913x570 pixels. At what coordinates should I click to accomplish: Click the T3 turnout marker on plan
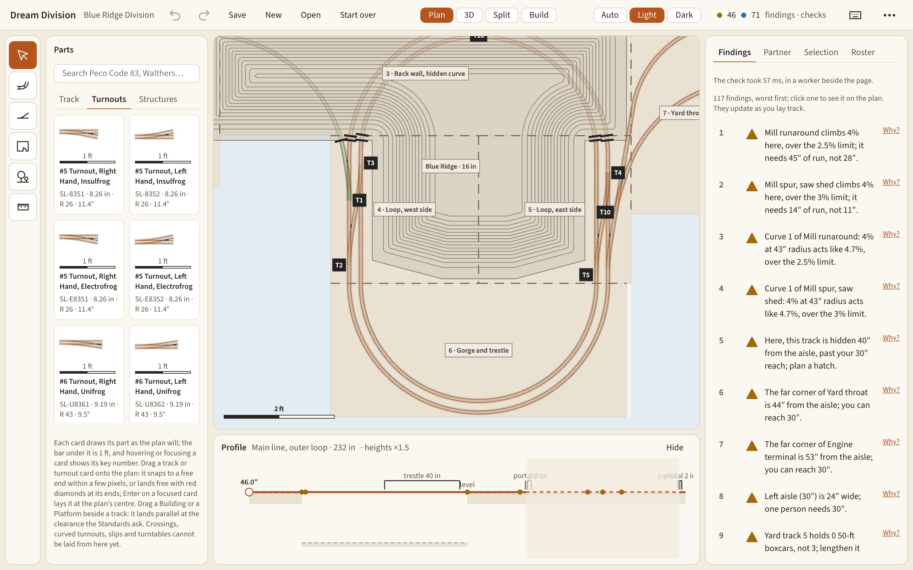[371, 163]
